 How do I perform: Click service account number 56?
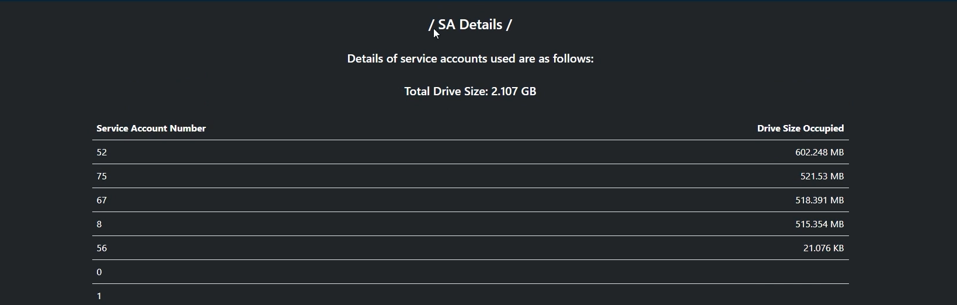[x=102, y=248]
